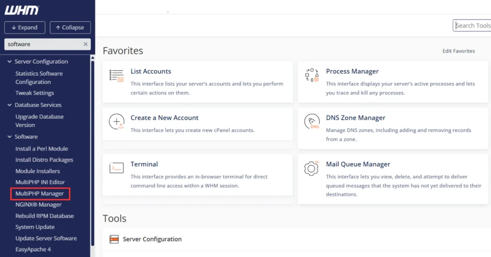Open Rebuild RPM Database
The width and height of the screenshot is (491, 257).
pyautogui.click(x=45, y=216)
